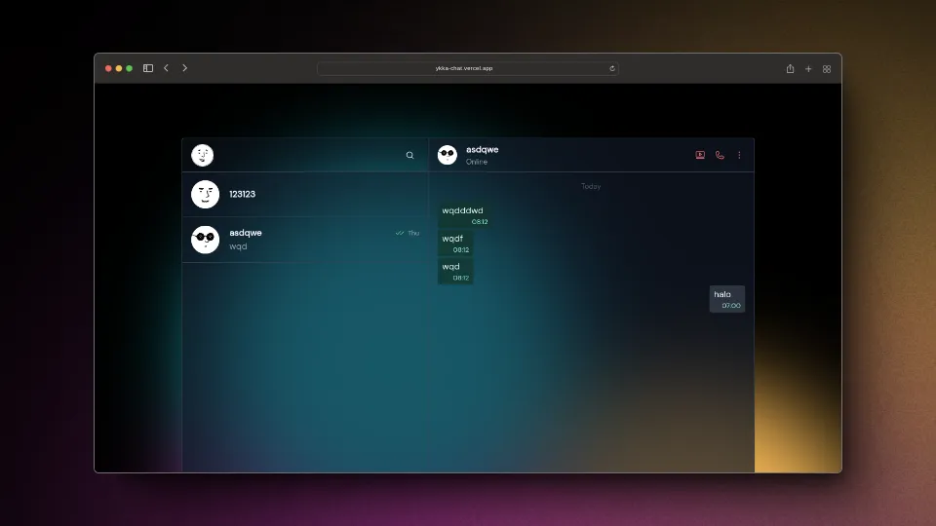
Task: Go back in browser history
Action: point(167,68)
